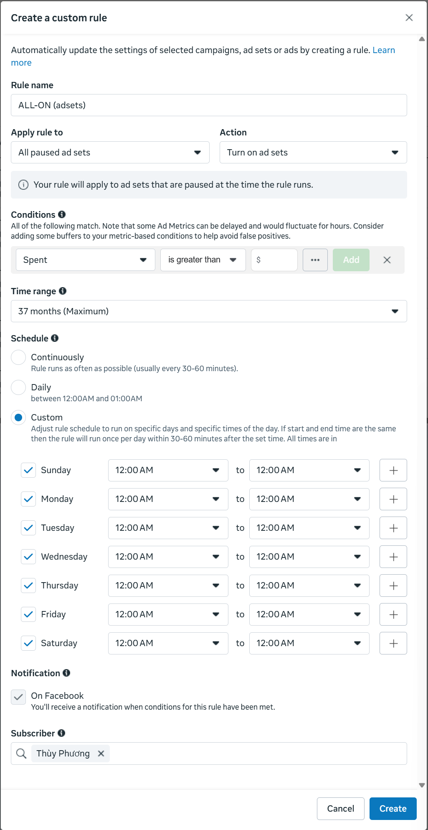Screen dimensions: 428x830
Task: Uncheck the Wednesday checkbox
Action: [28, 557]
